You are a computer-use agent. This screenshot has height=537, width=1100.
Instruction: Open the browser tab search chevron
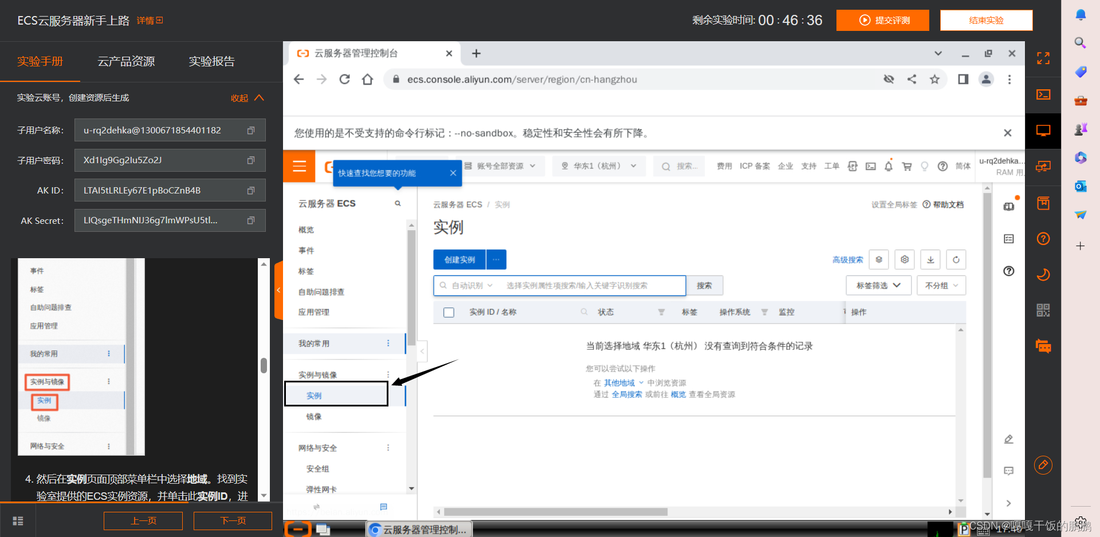pos(938,53)
